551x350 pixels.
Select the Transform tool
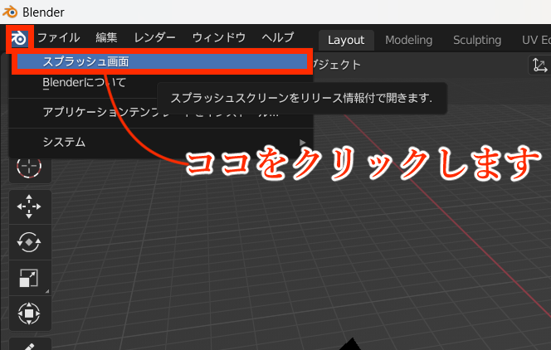29,314
